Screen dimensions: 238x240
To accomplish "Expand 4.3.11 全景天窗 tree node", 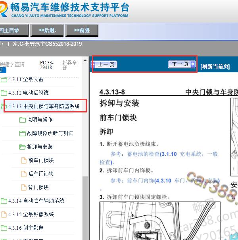I will pos(26,79).
